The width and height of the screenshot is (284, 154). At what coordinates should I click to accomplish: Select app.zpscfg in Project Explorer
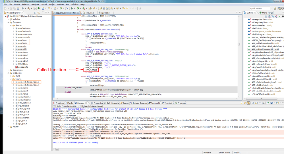coord(23,67)
